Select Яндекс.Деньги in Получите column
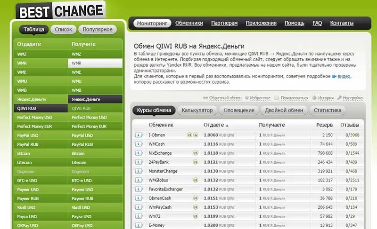 coord(95,99)
